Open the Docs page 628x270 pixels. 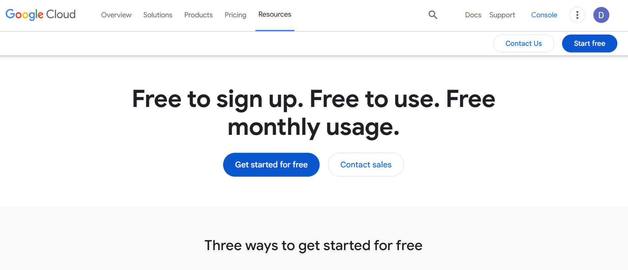point(473,15)
